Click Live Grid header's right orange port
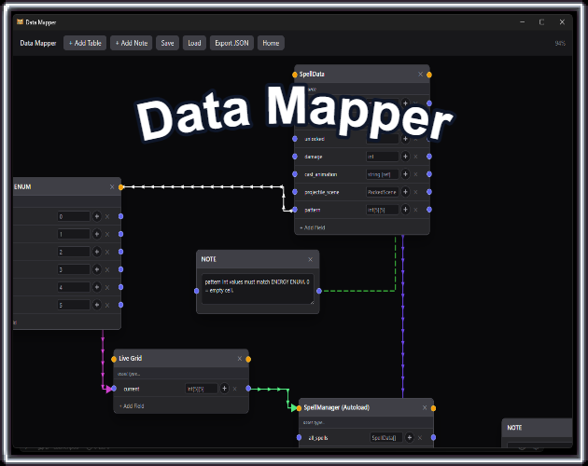The width and height of the screenshot is (588, 466). 248,359
